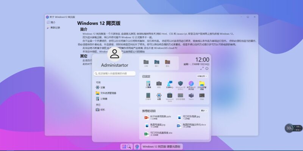
Task: Minimize the About Windows12 window
Action: pyautogui.click(x=241, y=17)
